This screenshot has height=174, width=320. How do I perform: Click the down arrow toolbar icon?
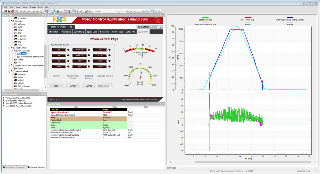(81, 12)
